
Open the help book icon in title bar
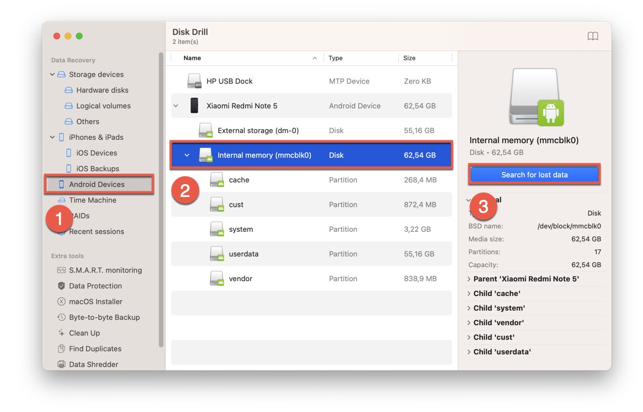click(593, 36)
